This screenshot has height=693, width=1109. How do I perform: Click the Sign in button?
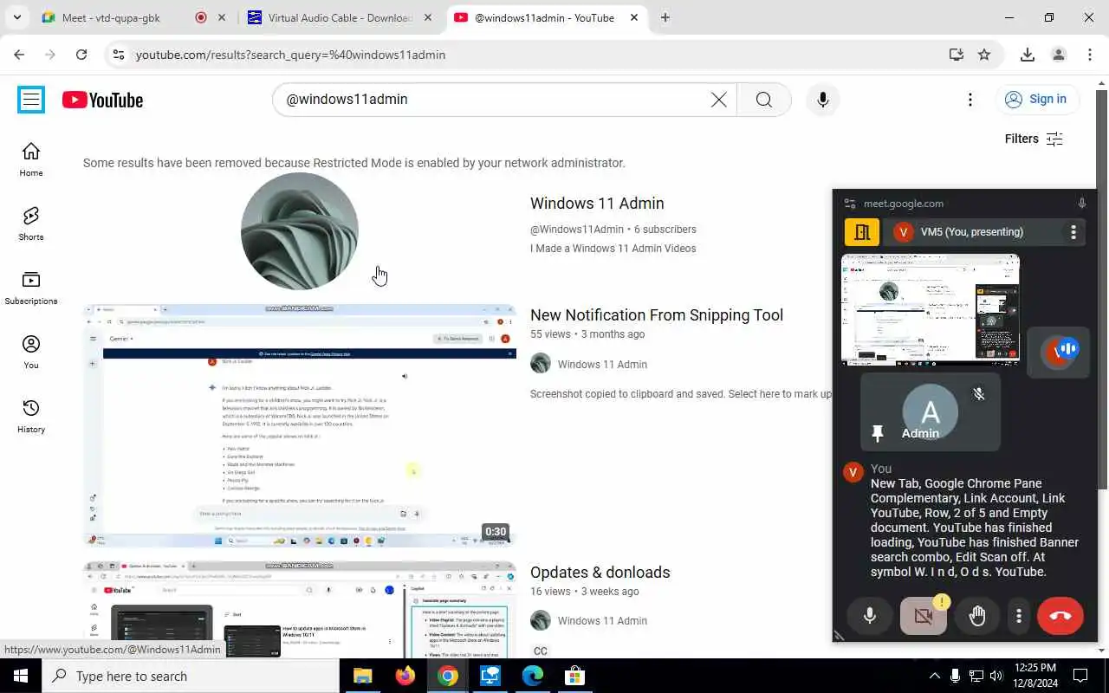1036,99
